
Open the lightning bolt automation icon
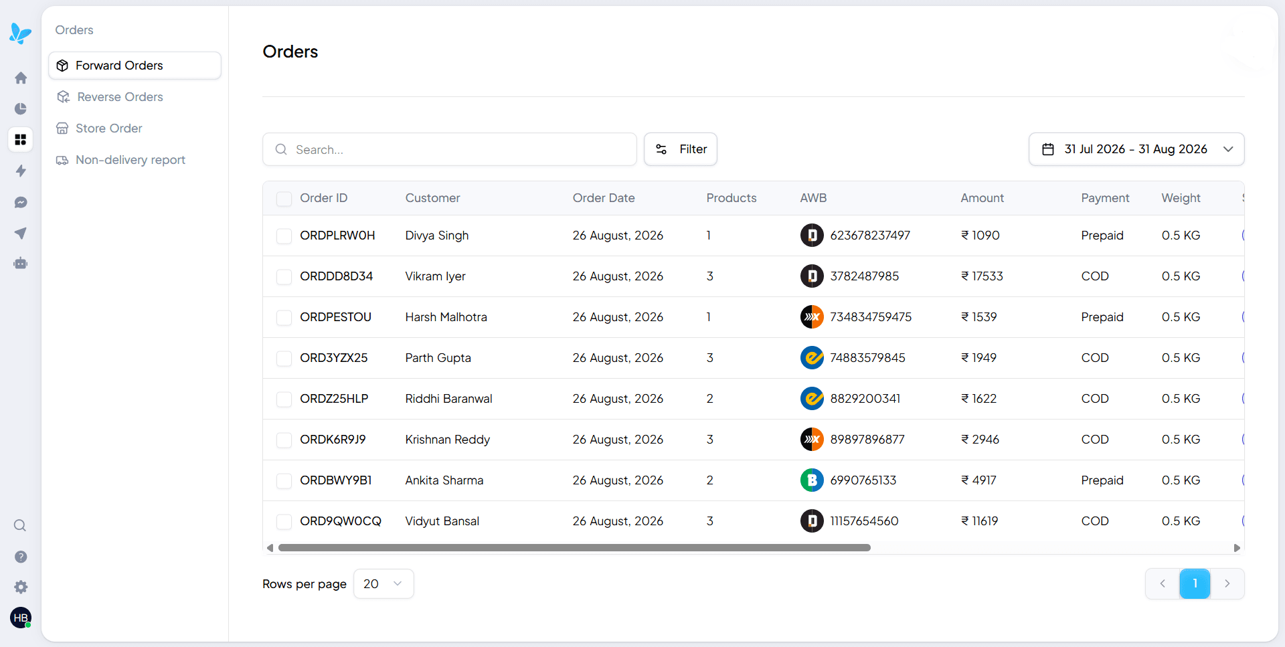tap(21, 171)
